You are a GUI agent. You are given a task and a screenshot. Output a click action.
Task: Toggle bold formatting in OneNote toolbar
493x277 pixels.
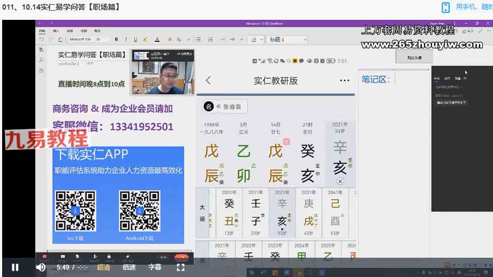(117, 39)
